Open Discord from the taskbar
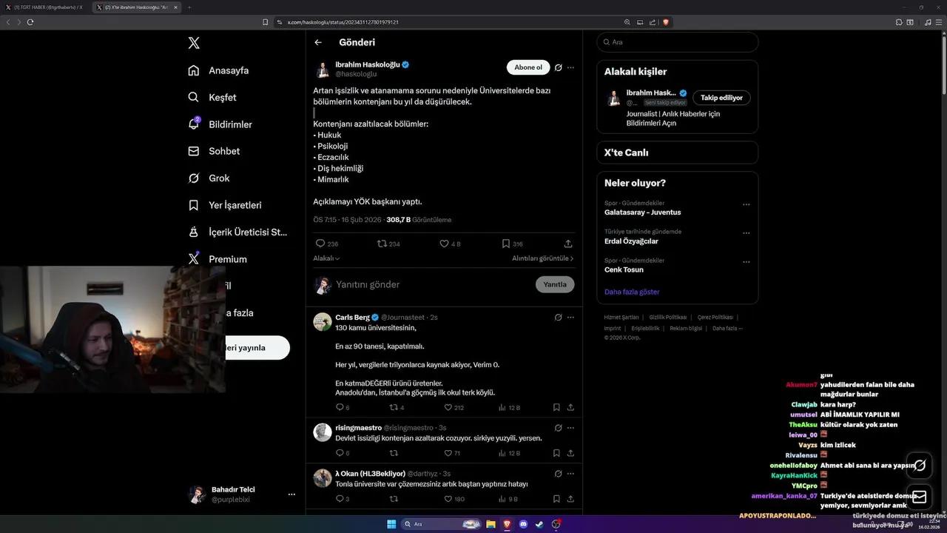The height and width of the screenshot is (533, 947). 523,524
